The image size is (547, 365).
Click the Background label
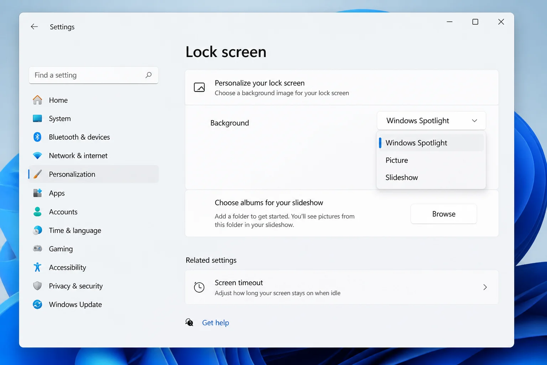[230, 123]
